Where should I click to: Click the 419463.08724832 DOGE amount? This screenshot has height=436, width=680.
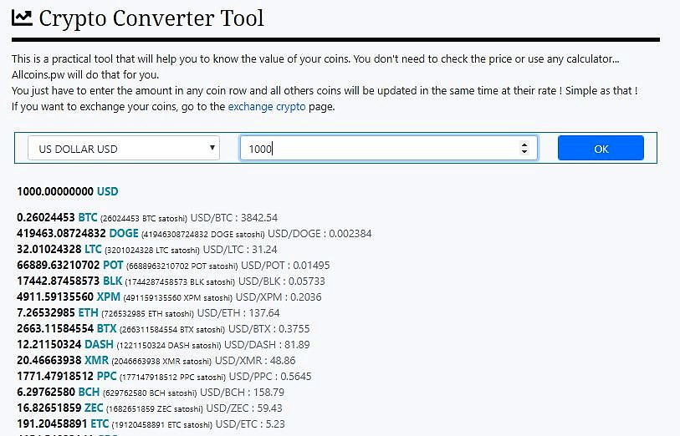point(61,233)
